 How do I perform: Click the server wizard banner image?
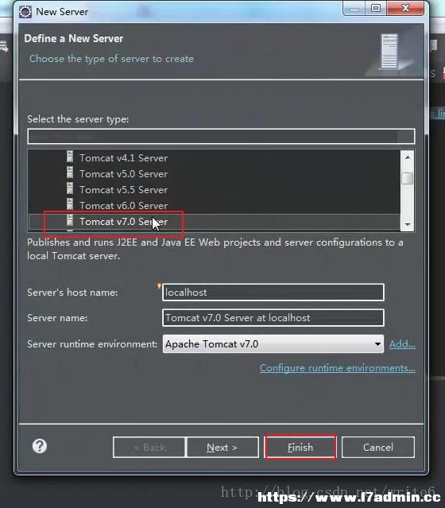tap(390, 52)
